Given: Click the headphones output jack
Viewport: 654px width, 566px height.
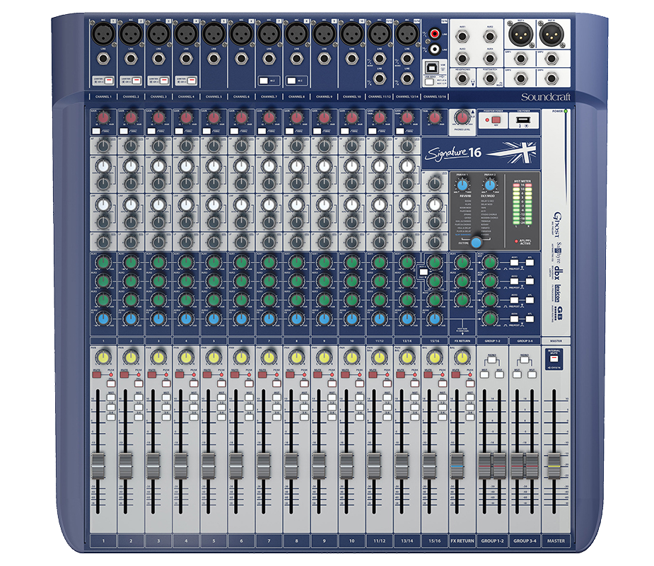Looking at the screenshot, I should point(462,79).
